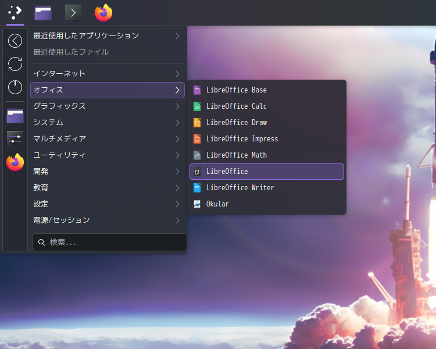Launch Okular text entry
The width and height of the screenshot is (436, 349).
217,204
